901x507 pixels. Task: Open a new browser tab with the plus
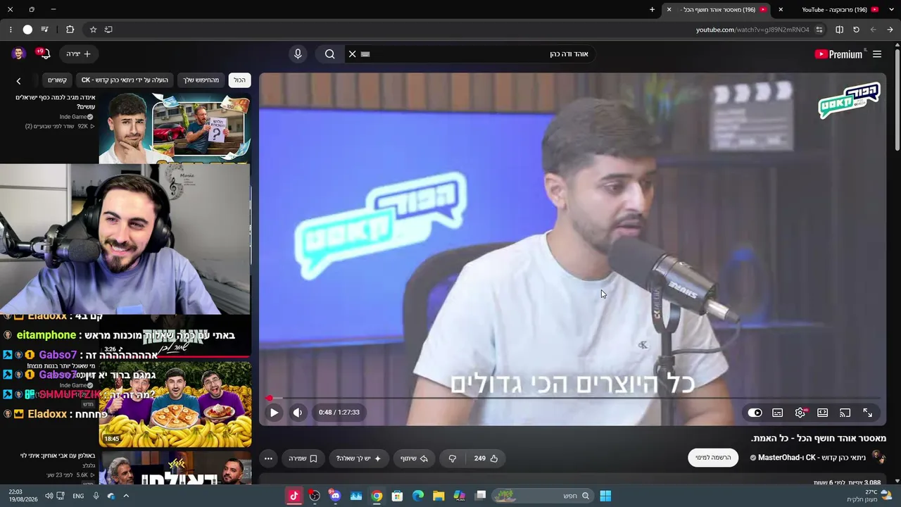[653, 10]
